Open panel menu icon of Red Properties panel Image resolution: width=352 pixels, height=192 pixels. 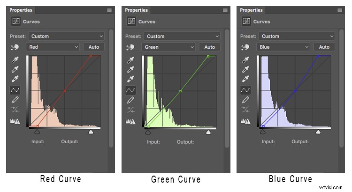coord(109,10)
